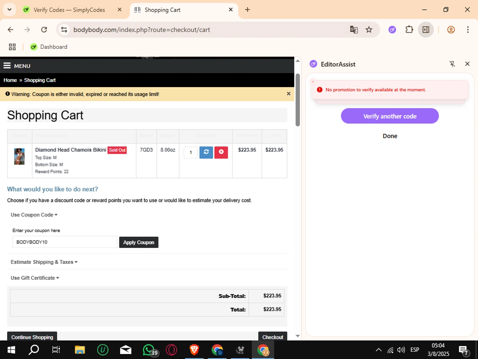Image resolution: width=478 pixels, height=359 pixels.
Task: Launch Opera browser from taskbar
Action: tap(171, 350)
